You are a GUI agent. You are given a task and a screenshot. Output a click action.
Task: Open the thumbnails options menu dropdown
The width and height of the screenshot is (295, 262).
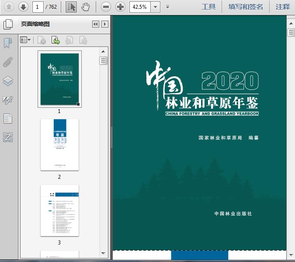pyautogui.click(x=25, y=40)
